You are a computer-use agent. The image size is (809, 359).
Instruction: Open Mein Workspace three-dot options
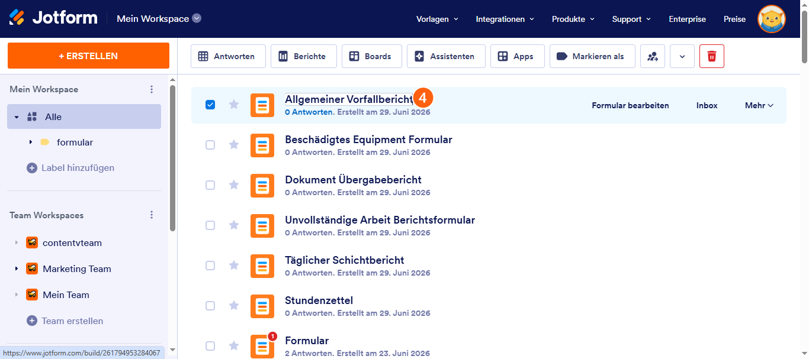click(x=152, y=89)
